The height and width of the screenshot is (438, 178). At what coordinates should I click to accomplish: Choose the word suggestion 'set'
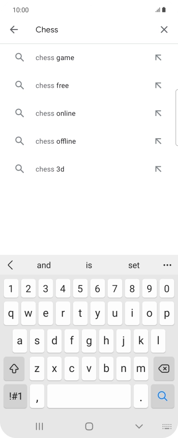[134, 265]
